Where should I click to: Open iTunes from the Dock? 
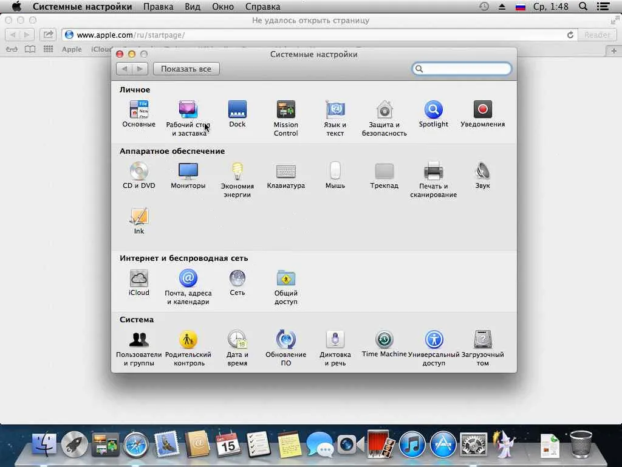412,445
